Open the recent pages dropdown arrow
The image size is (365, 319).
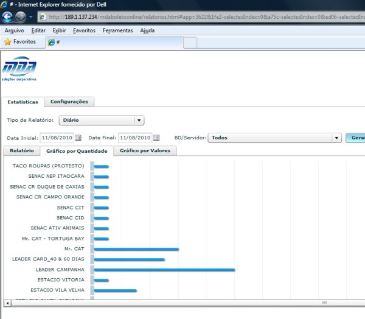point(31,17)
